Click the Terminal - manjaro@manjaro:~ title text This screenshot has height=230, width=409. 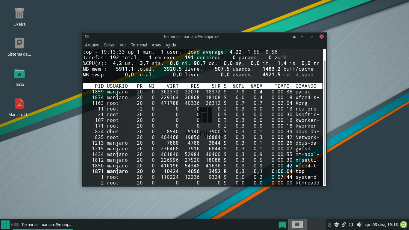[191, 37]
